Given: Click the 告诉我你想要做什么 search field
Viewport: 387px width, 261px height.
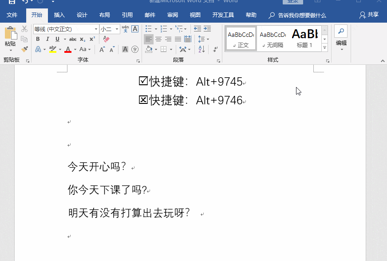Looking at the screenshot, I should click(x=297, y=15).
